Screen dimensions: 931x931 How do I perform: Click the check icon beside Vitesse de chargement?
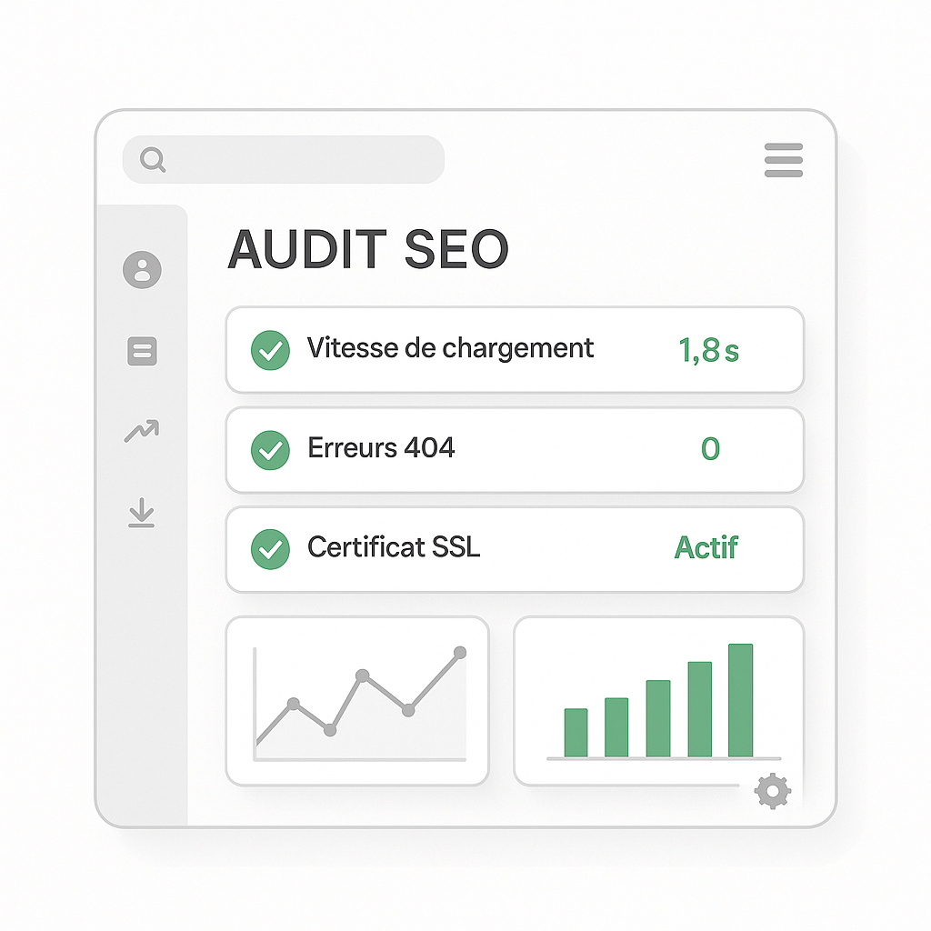click(270, 350)
